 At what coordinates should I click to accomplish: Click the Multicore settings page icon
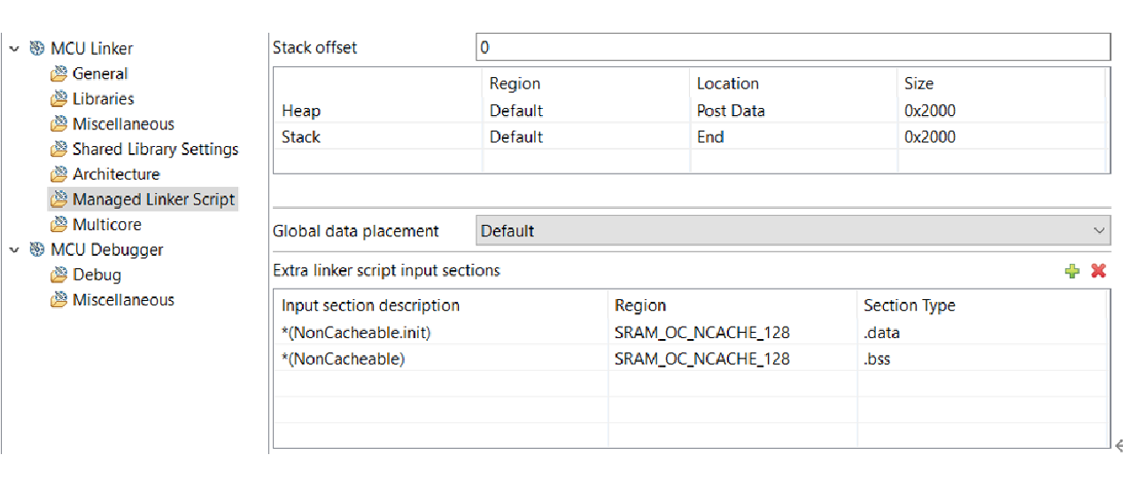pyautogui.click(x=59, y=225)
